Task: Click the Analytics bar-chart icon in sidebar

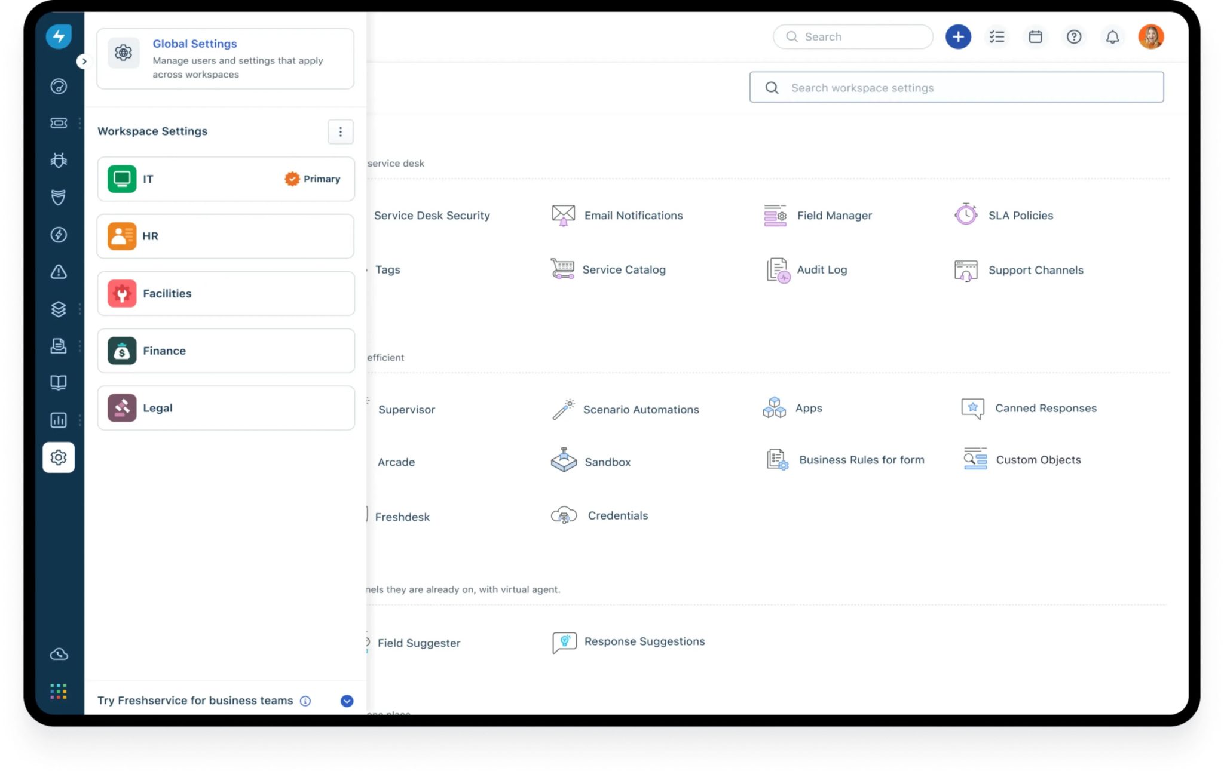Action: 58,420
